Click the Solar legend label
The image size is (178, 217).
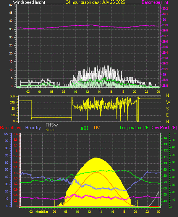[50, 130]
